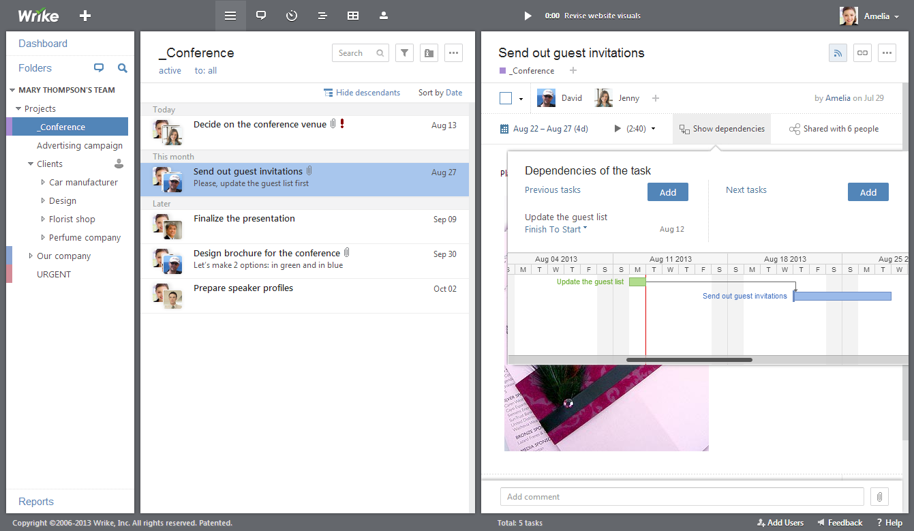Open the activity stream chat icon
914x531 pixels.
pos(261,16)
